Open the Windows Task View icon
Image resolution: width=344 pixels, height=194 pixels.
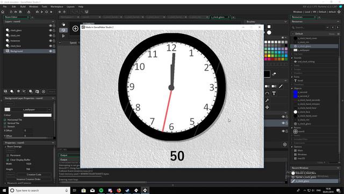pos(74,190)
